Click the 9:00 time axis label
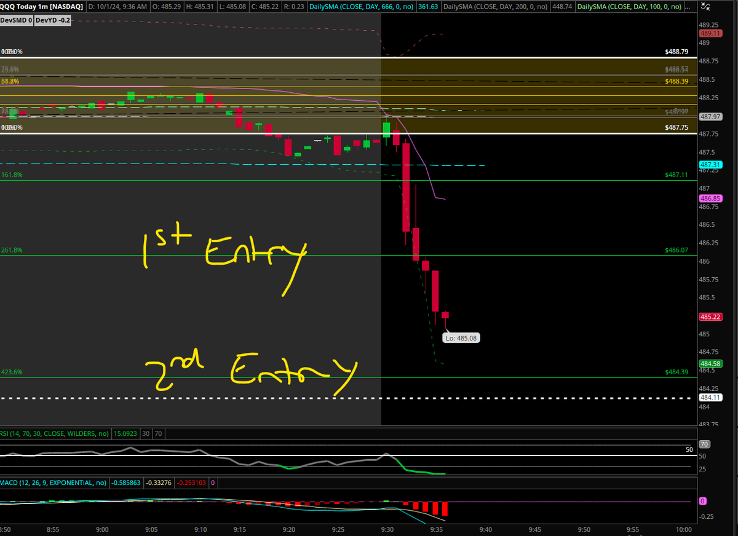The width and height of the screenshot is (738, 536). point(102,529)
